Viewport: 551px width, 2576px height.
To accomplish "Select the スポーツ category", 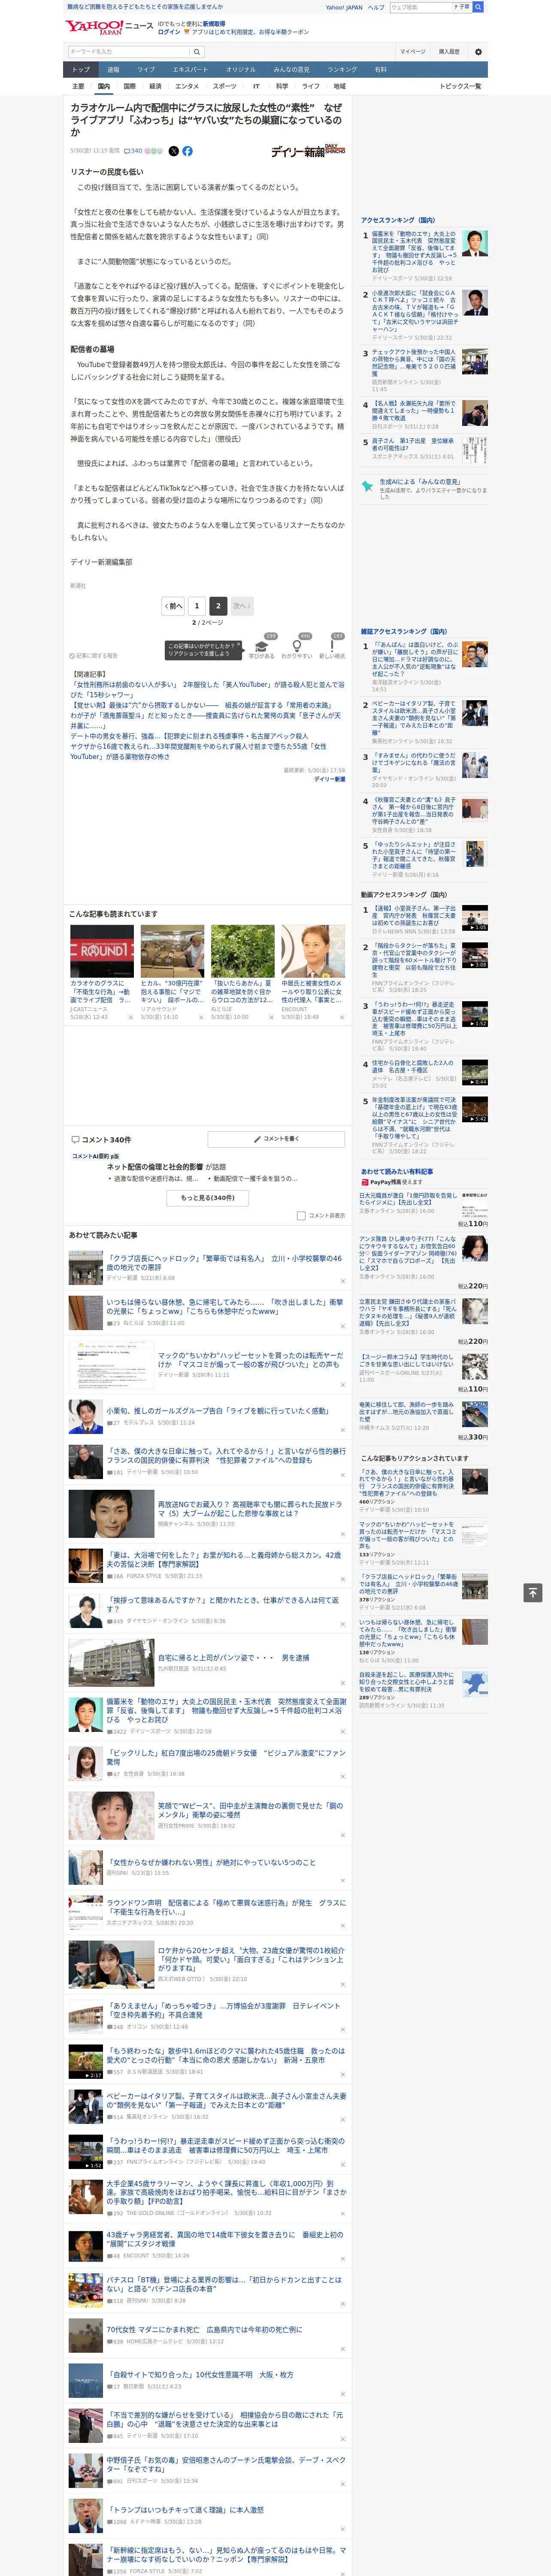I will 225,86.
